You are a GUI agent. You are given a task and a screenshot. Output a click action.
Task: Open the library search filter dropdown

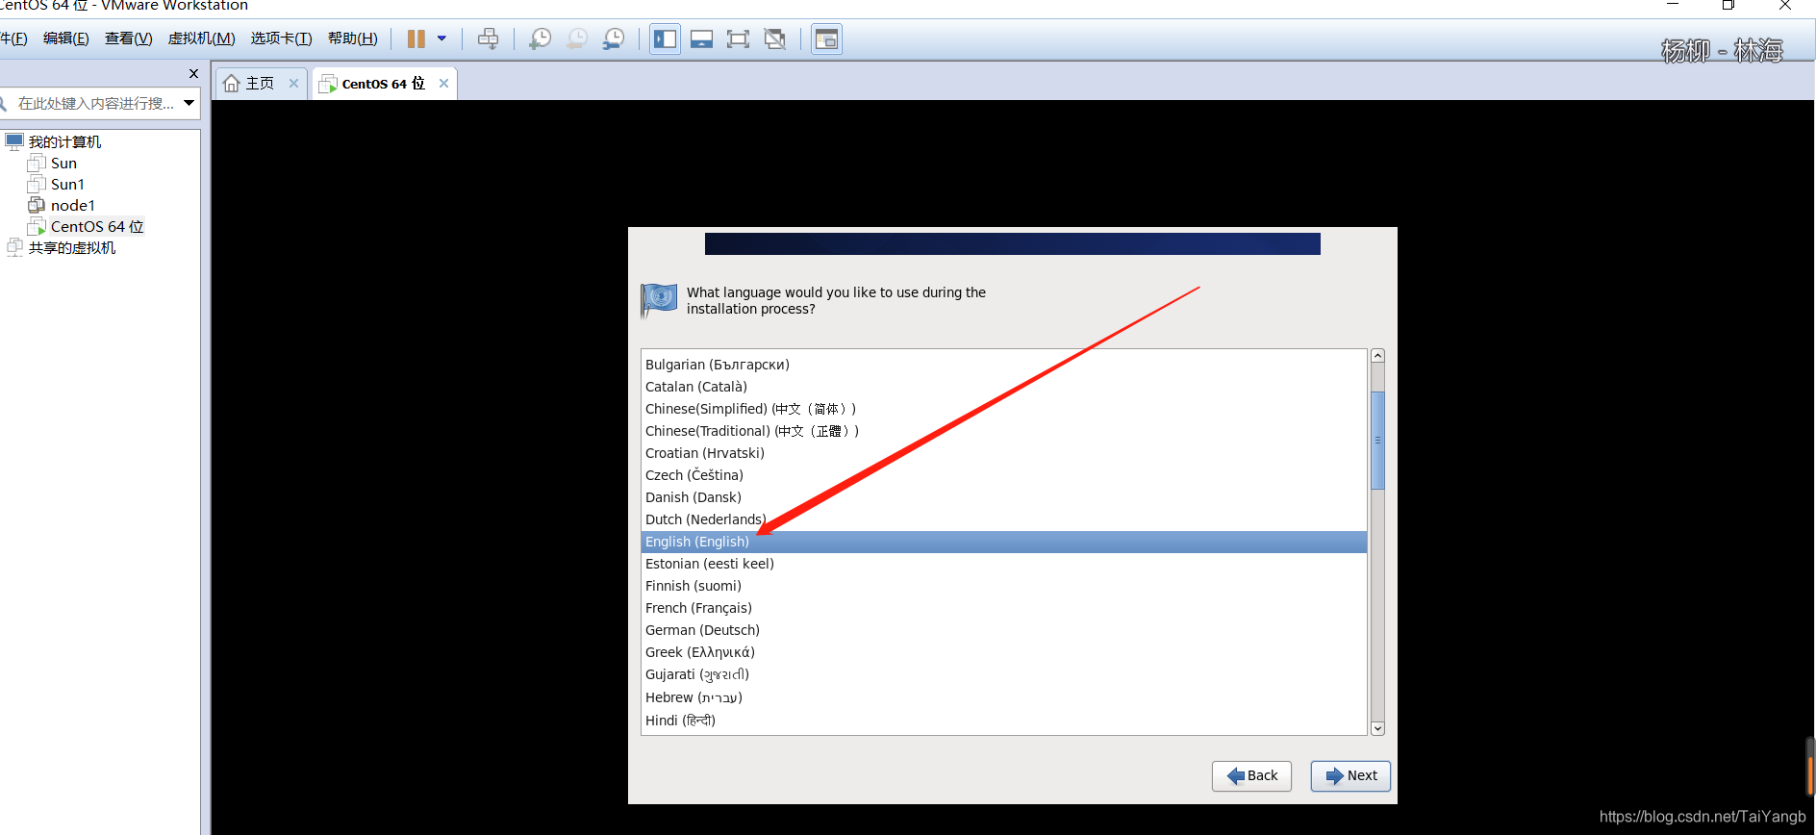(x=189, y=103)
